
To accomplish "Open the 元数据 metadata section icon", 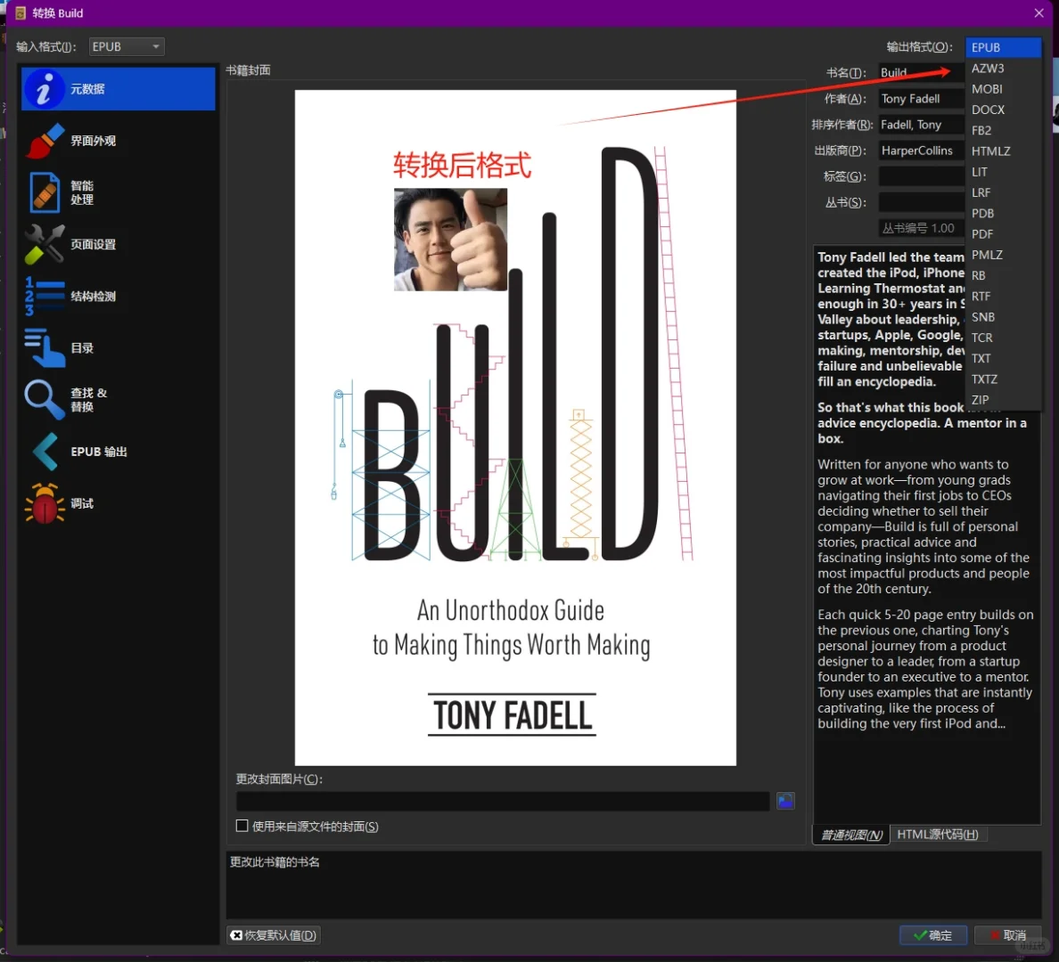I will [43, 88].
